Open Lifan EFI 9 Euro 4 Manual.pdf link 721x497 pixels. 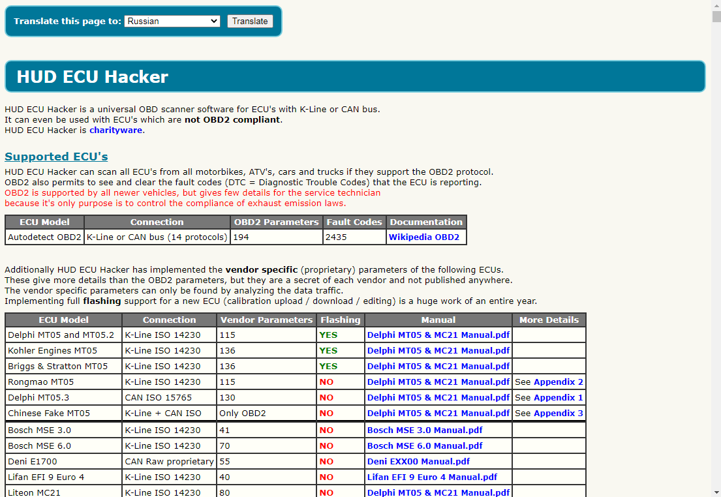(432, 477)
